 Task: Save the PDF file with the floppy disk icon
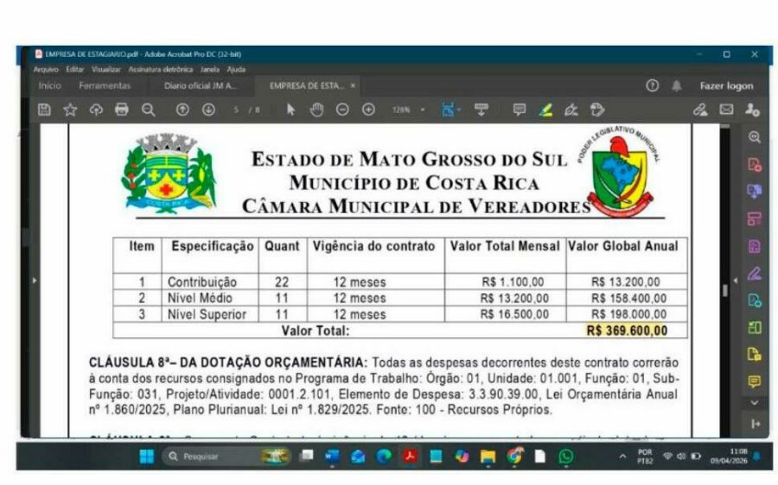click(x=44, y=110)
